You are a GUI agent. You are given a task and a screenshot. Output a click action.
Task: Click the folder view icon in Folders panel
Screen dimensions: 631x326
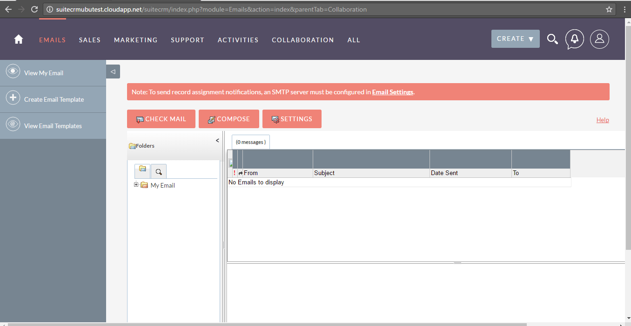click(x=142, y=171)
